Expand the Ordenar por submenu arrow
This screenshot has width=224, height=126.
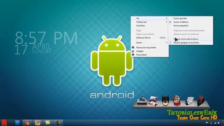[x=167, y=22]
